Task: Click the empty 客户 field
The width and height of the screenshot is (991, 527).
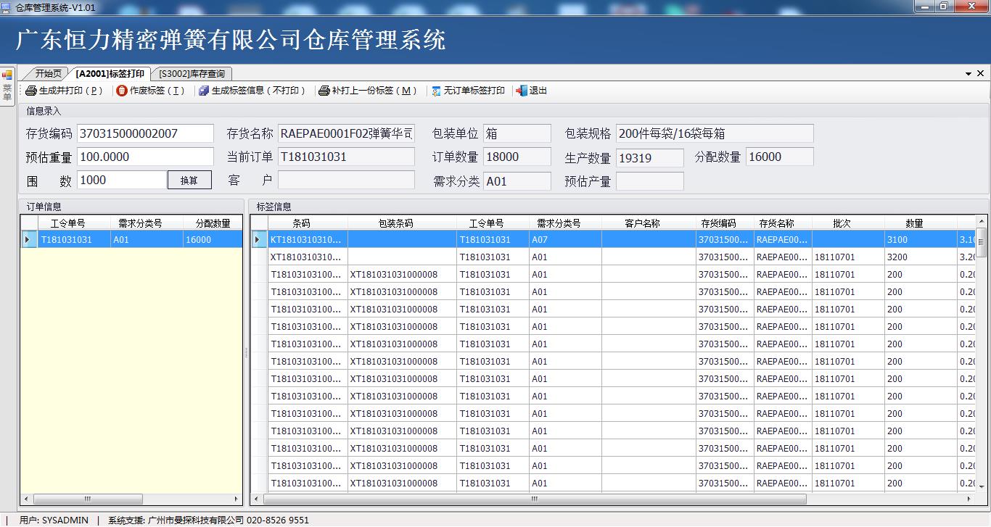Action: pyautogui.click(x=346, y=180)
